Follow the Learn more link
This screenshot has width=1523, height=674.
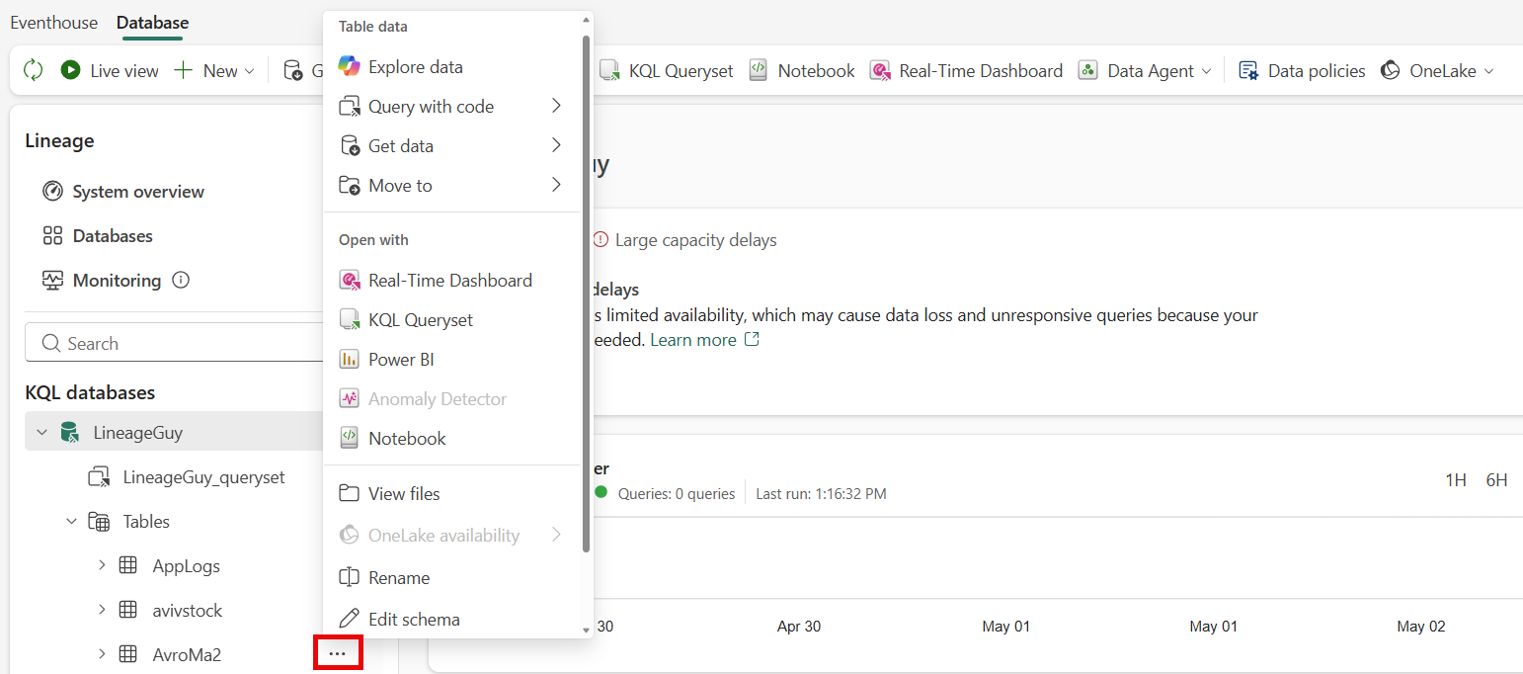pos(705,340)
